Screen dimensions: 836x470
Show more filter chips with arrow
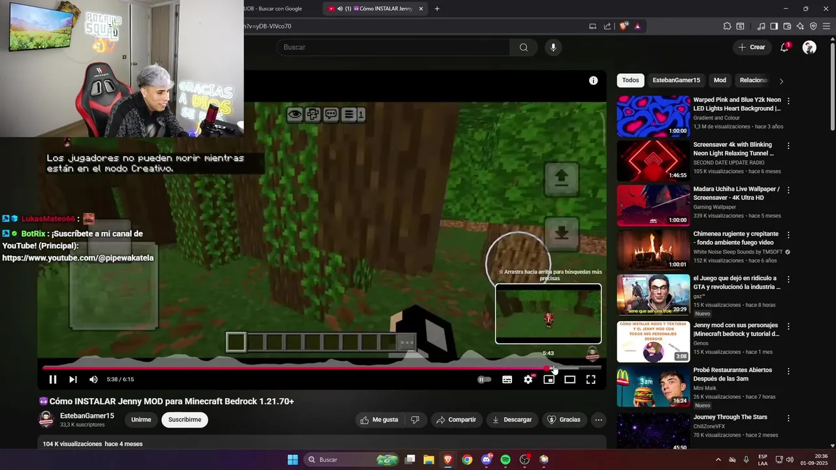[x=781, y=81]
